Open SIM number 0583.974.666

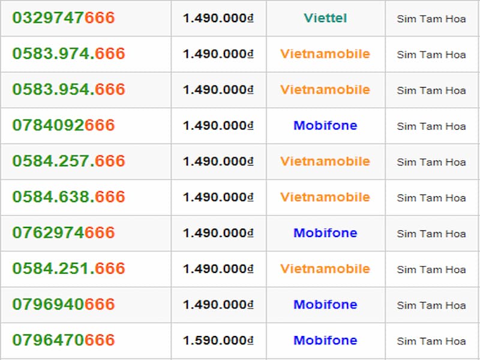coord(68,54)
